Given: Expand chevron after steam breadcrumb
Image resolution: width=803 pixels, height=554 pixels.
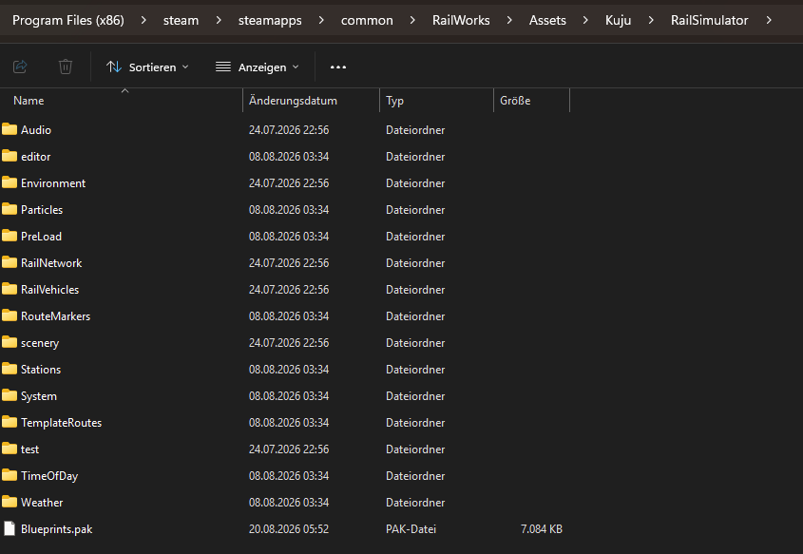Looking at the screenshot, I should tap(219, 20).
